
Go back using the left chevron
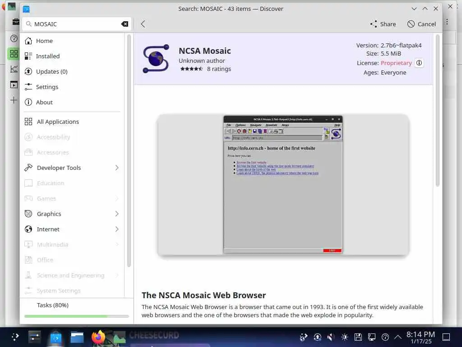[143, 24]
